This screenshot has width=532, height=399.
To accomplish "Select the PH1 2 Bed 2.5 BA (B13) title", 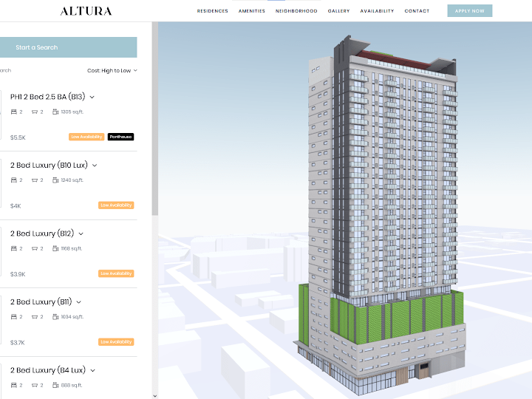I will (x=47, y=97).
